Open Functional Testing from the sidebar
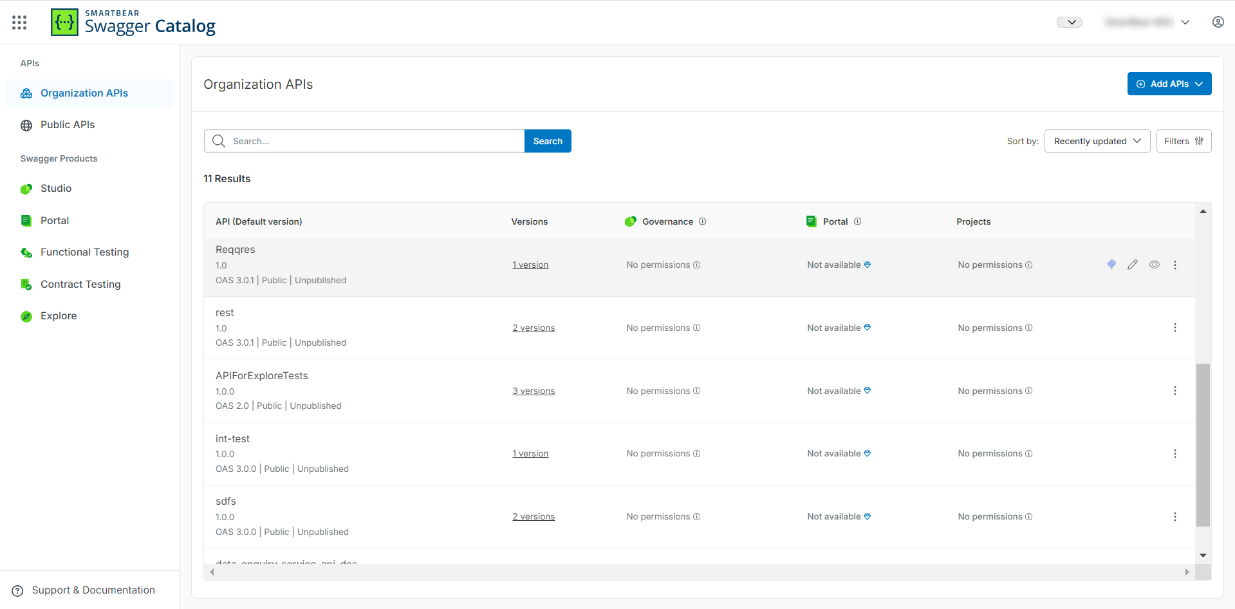 tap(84, 252)
